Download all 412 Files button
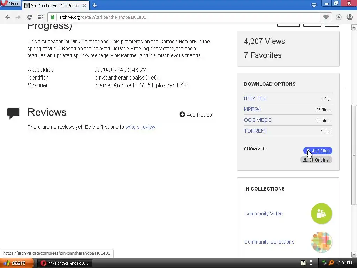This screenshot has height=268, width=357. pos(318,151)
